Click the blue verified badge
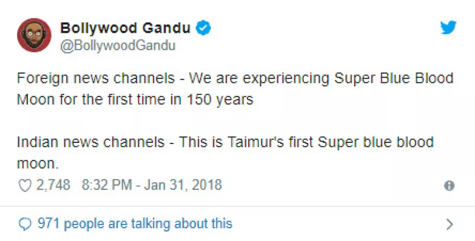 [204, 28]
